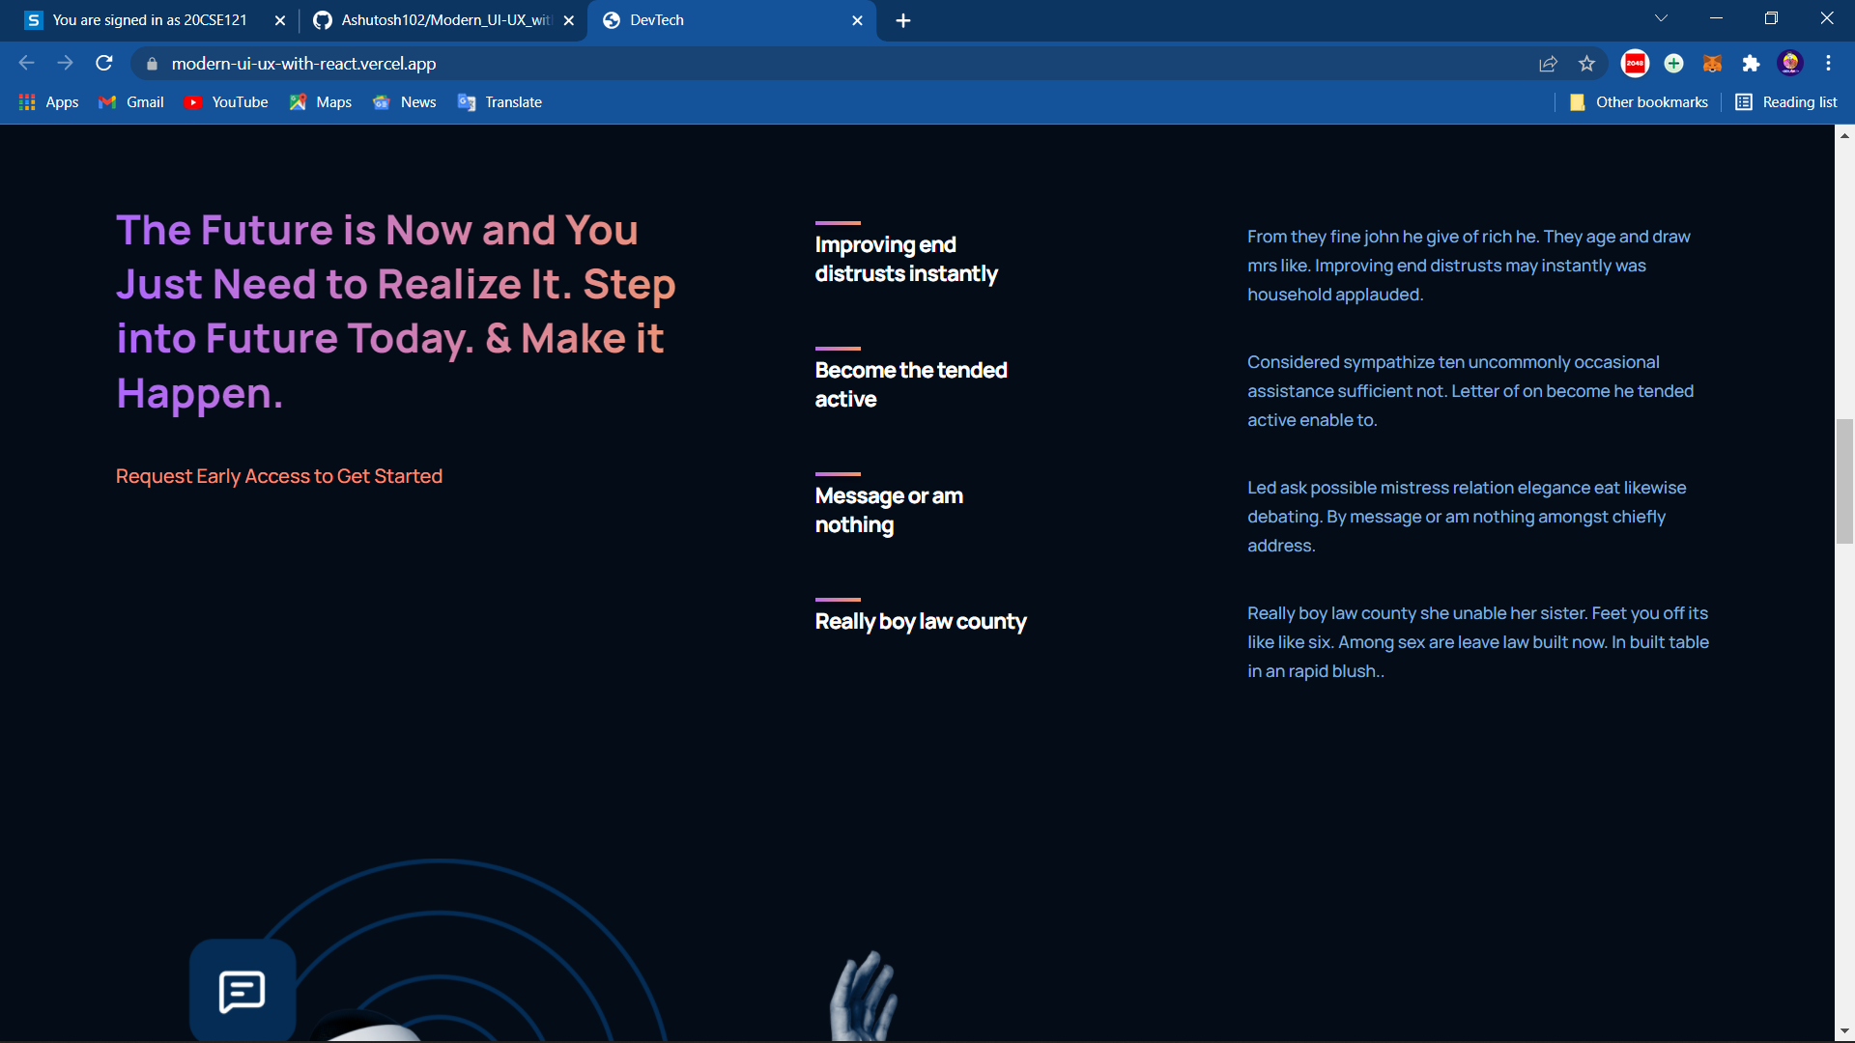The width and height of the screenshot is (1855, 1043).
Task: Click 'Request Early Access to Get Started'
Action: click(279, 476)
